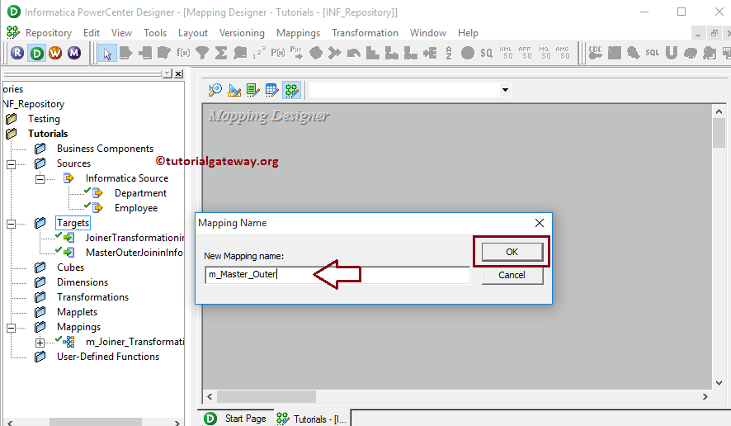The height and width of the screenshot is (426, 731).
Task: Select the Department source
Action: click(x=140, y=193)
